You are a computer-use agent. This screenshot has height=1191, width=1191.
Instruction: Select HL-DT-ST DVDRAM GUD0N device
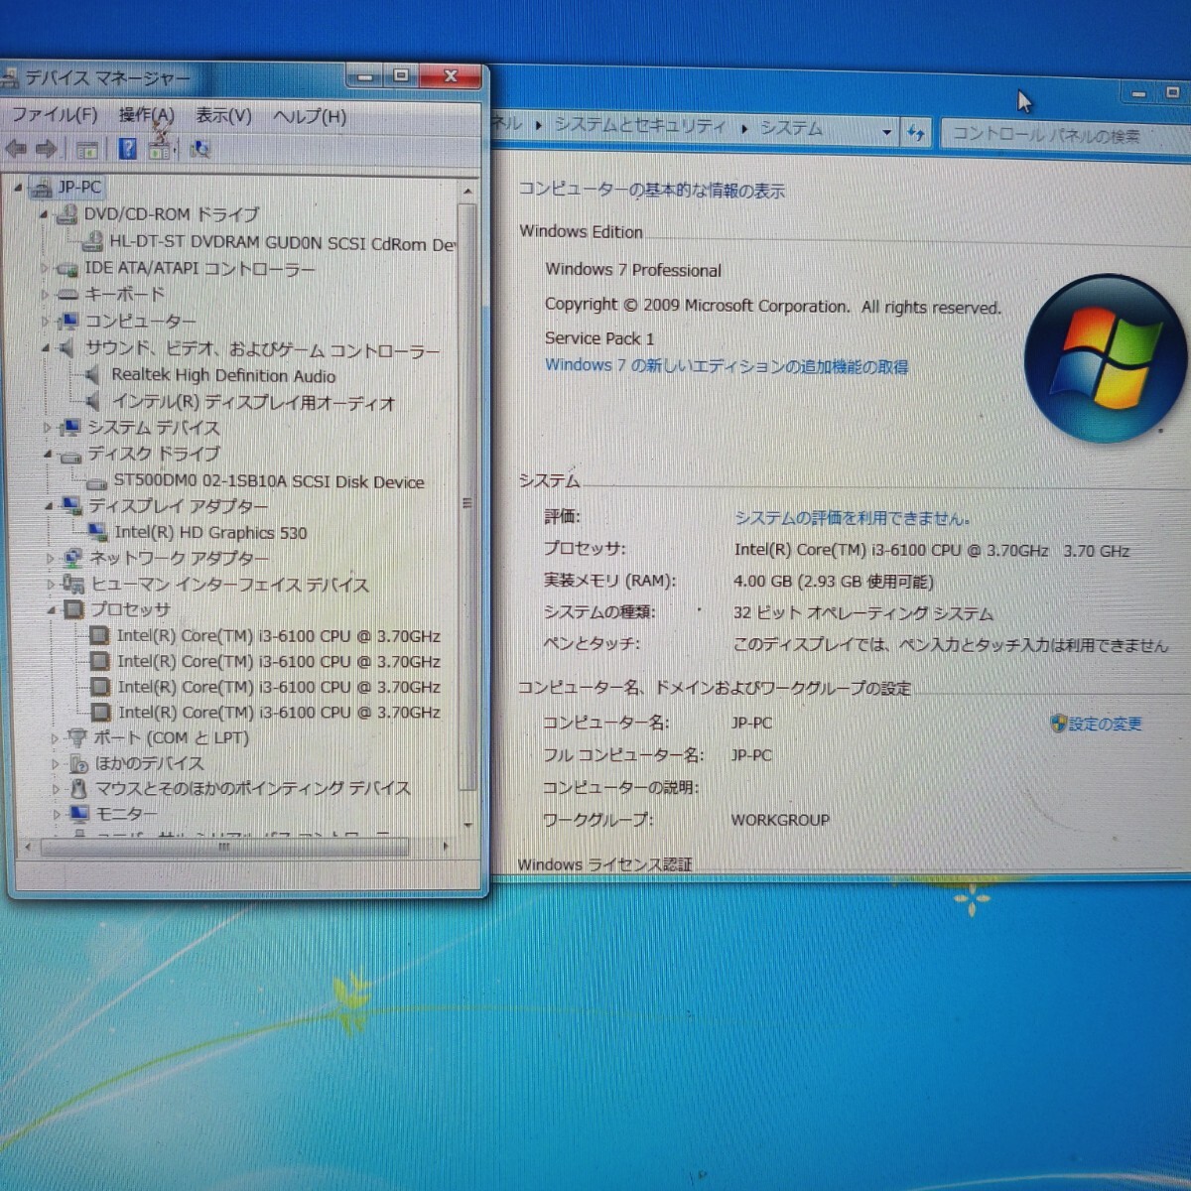point(283,243)
